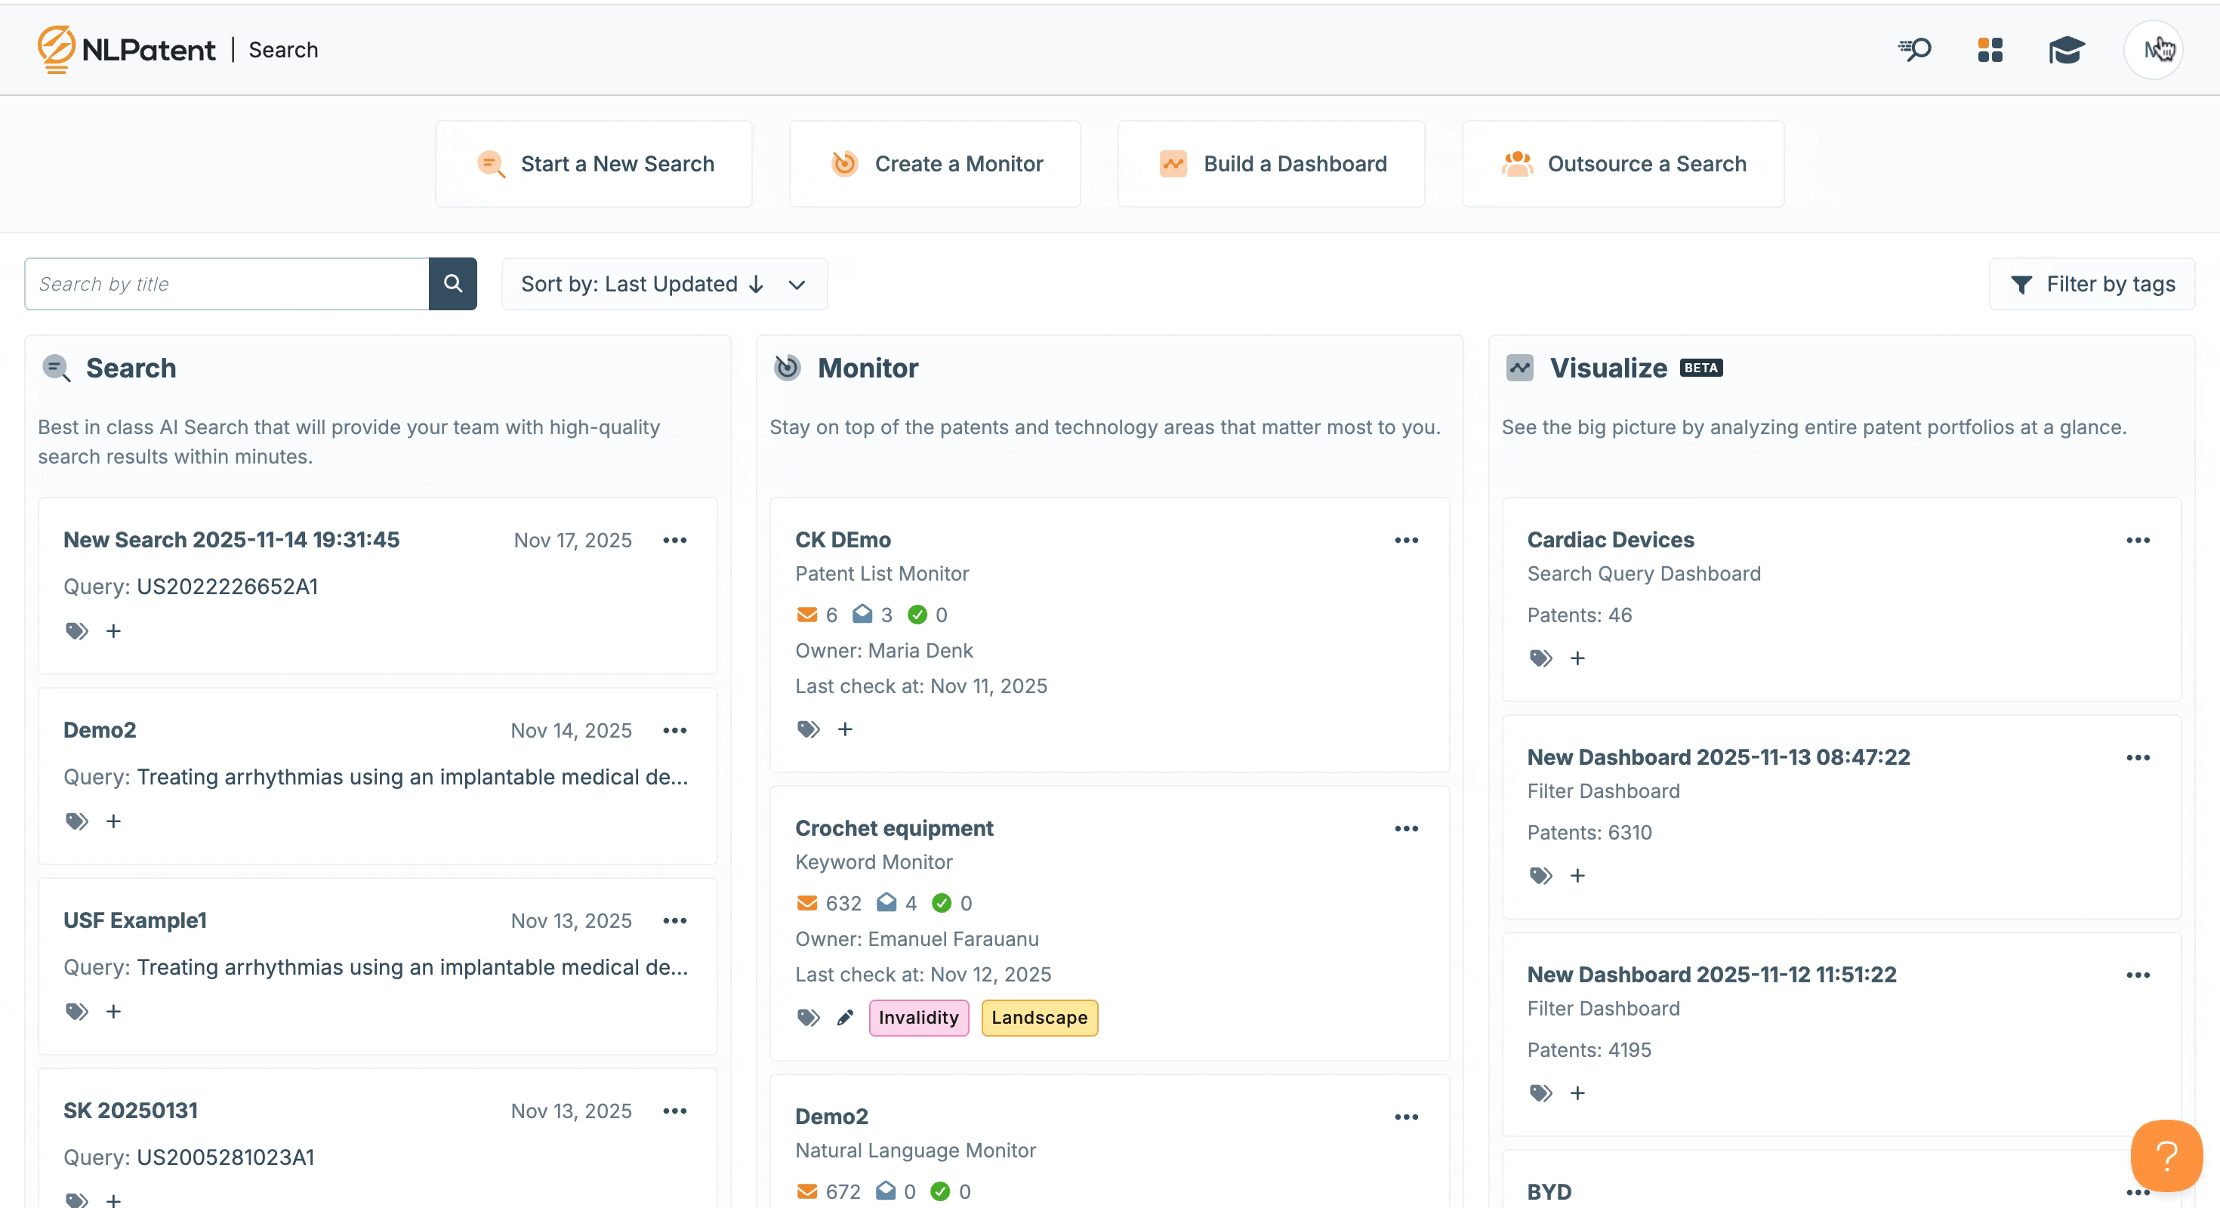Click the magnifier search submit button

(452, 283)
